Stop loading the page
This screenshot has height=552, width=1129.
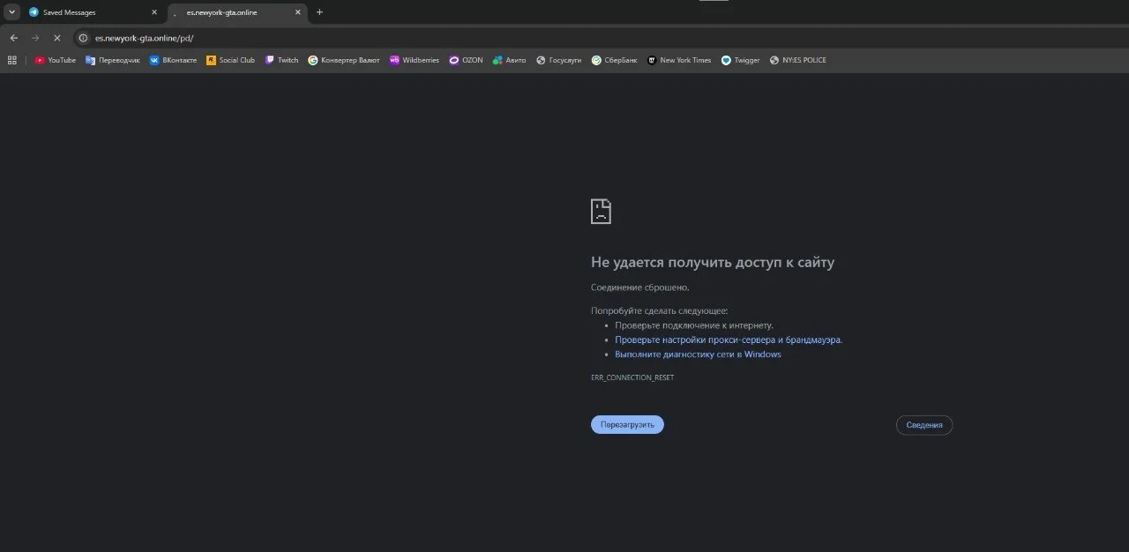point(56,38)
